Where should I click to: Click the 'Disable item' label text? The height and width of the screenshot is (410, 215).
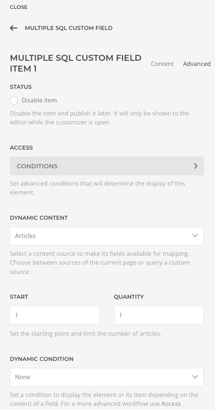(x=39, y=101)
